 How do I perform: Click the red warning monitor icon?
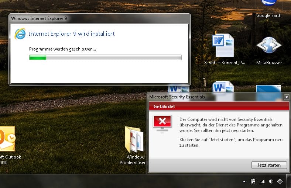tap(162, 123)
